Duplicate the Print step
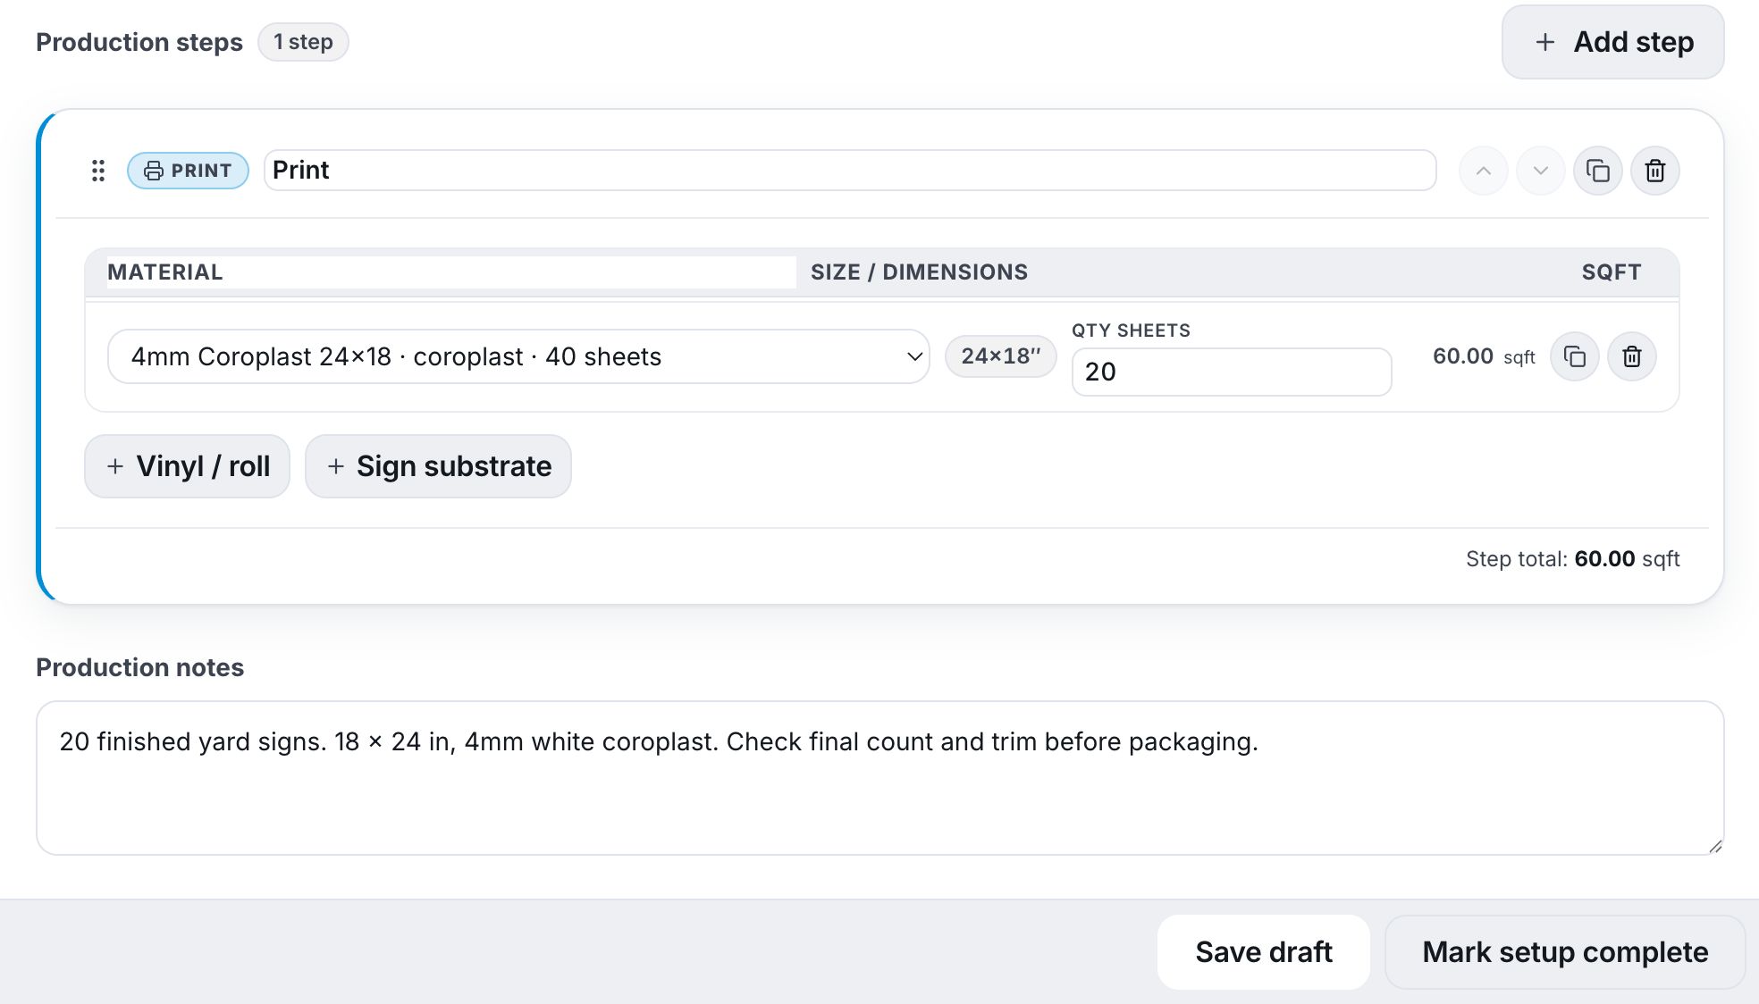Screen dimensions: 1759x1004 coord(1598,171)
